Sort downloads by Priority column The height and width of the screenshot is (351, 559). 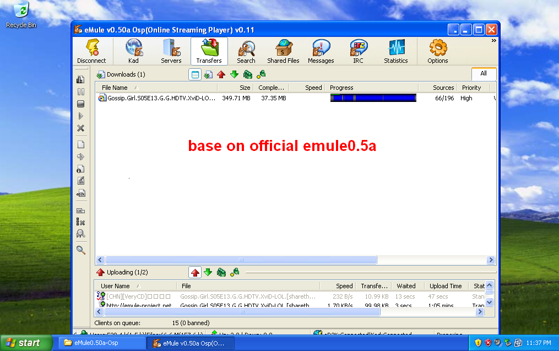tap(474, 88)
